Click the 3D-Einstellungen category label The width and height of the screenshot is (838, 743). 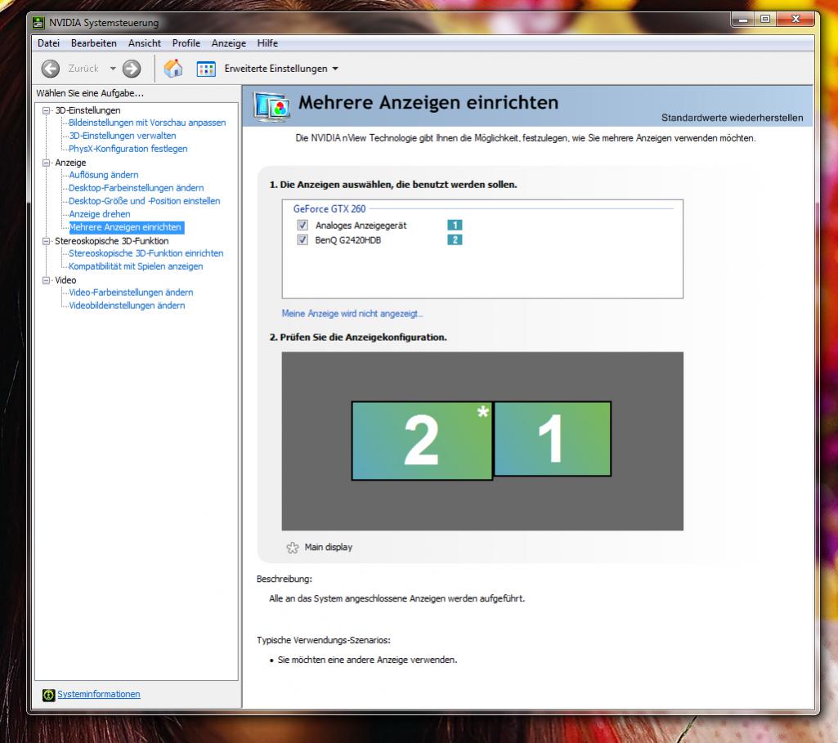[87, 110]
